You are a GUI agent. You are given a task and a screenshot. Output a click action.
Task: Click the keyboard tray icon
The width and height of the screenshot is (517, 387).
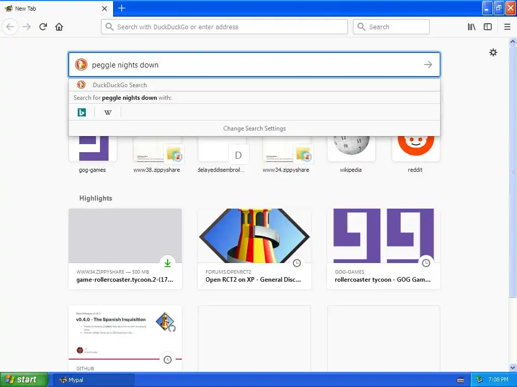tap(460, 380)
